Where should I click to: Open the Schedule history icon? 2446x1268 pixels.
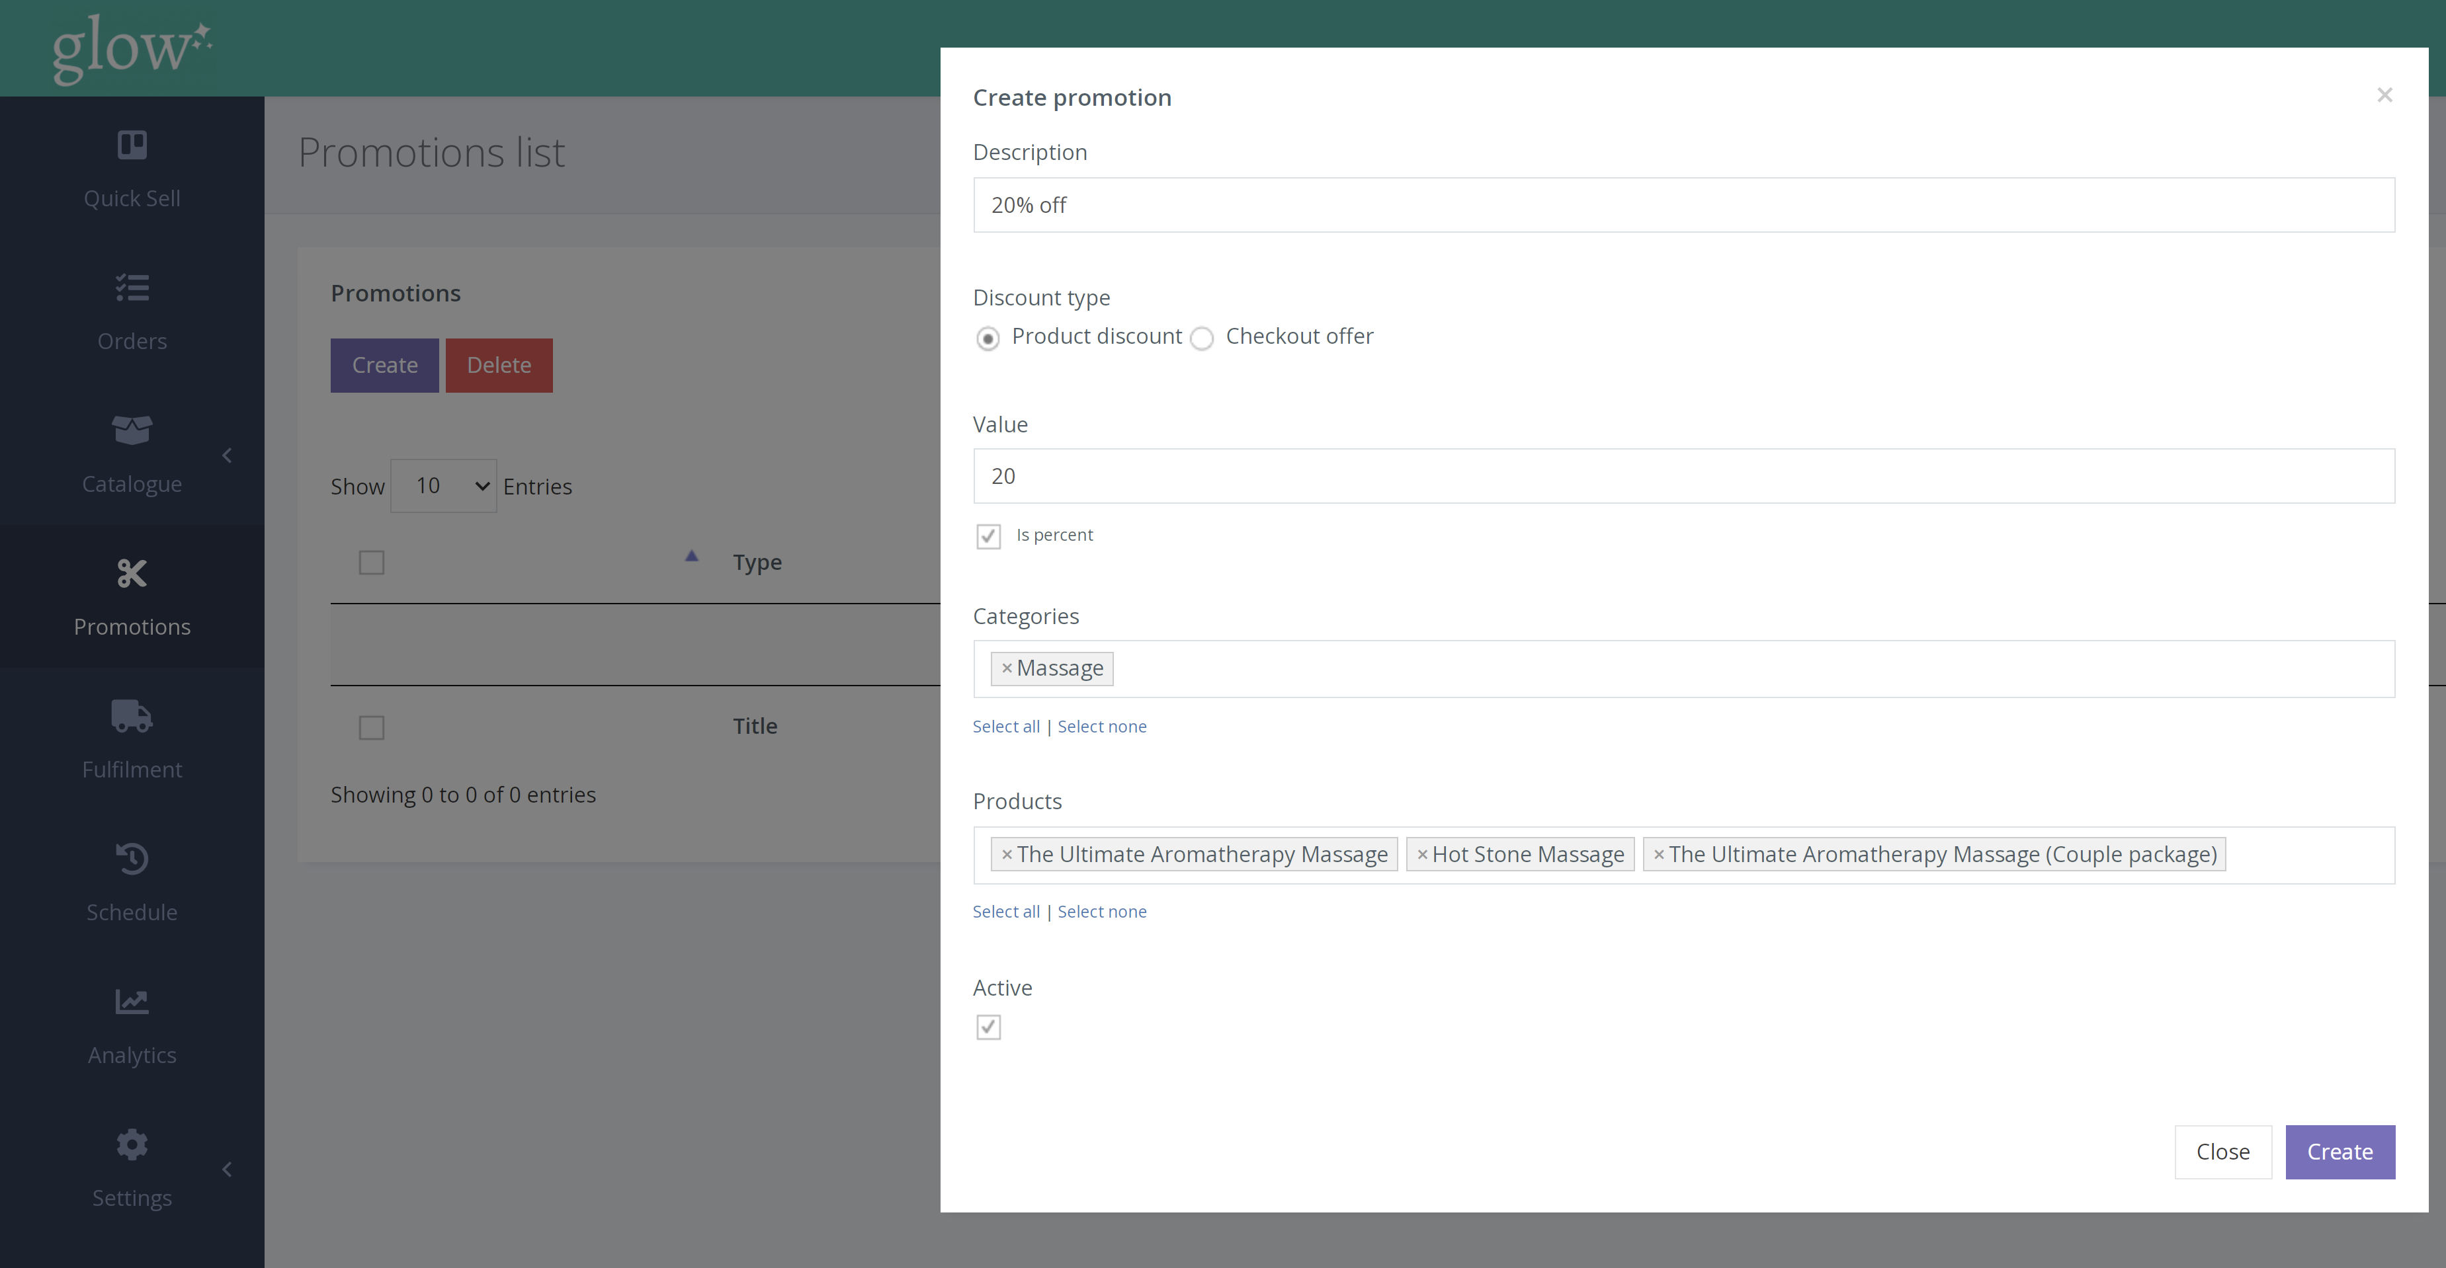coord(132,859)
